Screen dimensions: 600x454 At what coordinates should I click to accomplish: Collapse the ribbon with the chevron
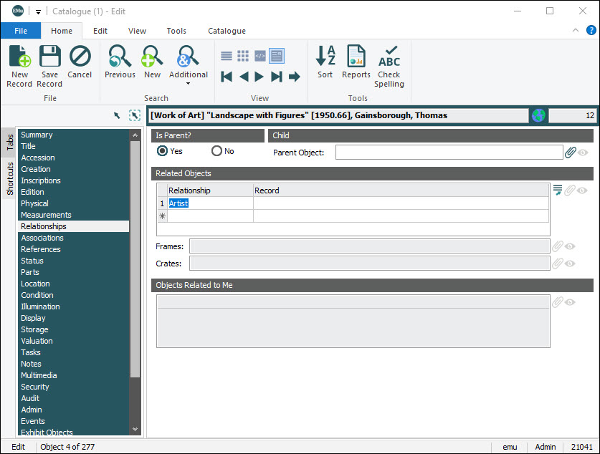[575, 31]
